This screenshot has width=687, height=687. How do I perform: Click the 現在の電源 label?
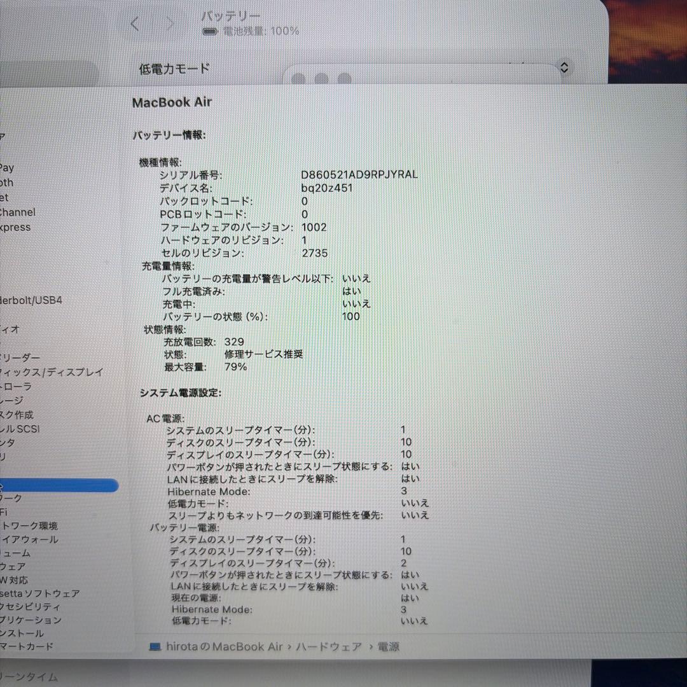[197, 598]
